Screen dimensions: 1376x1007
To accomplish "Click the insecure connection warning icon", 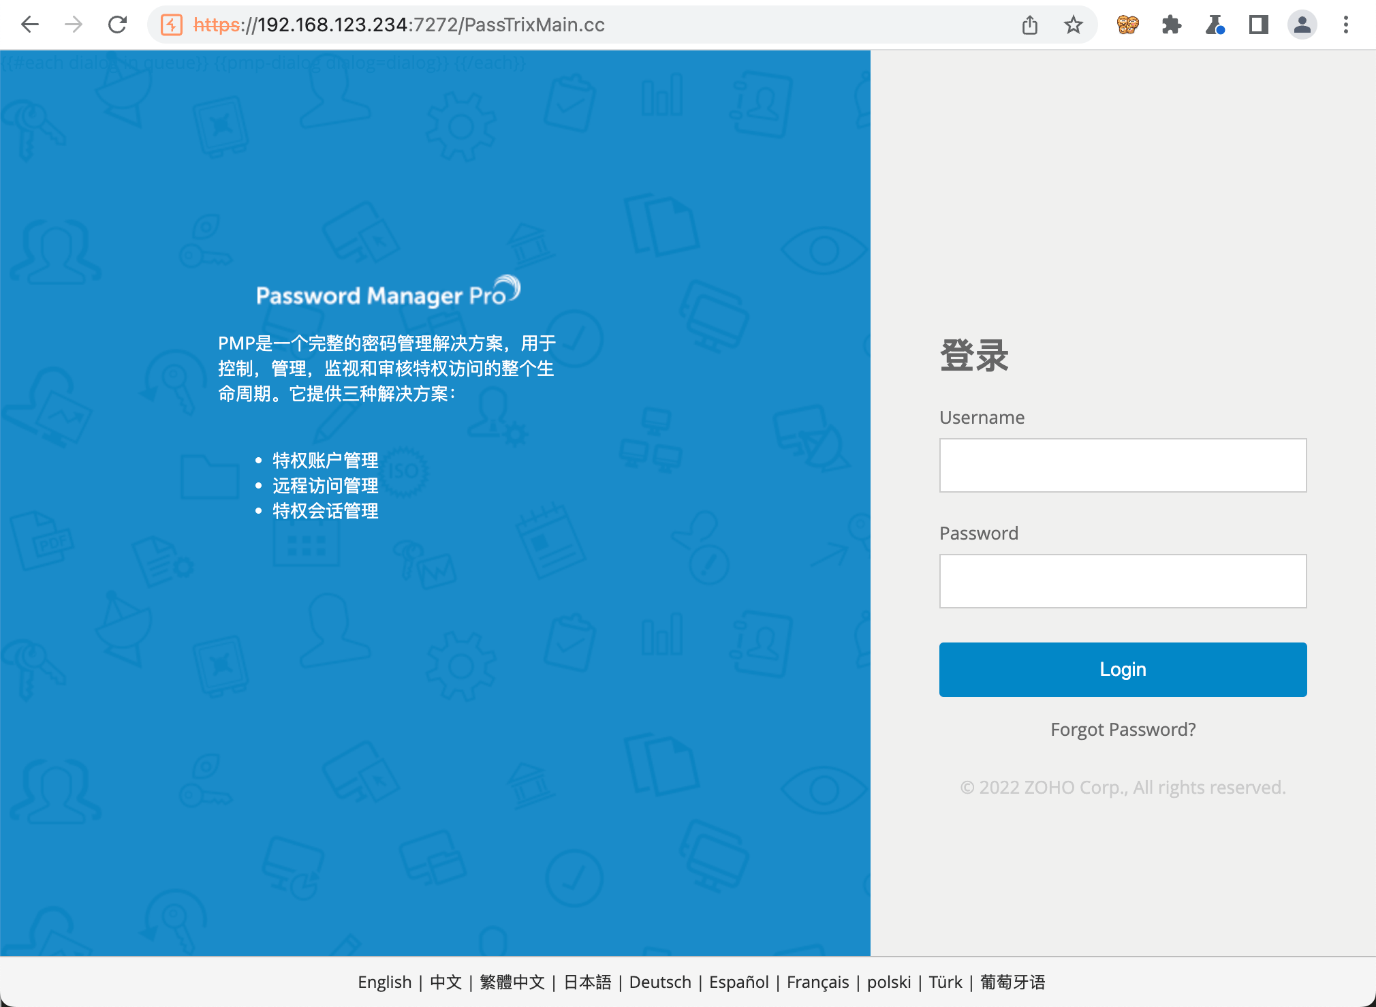I will pyautogui.click(x=171, y=25).
